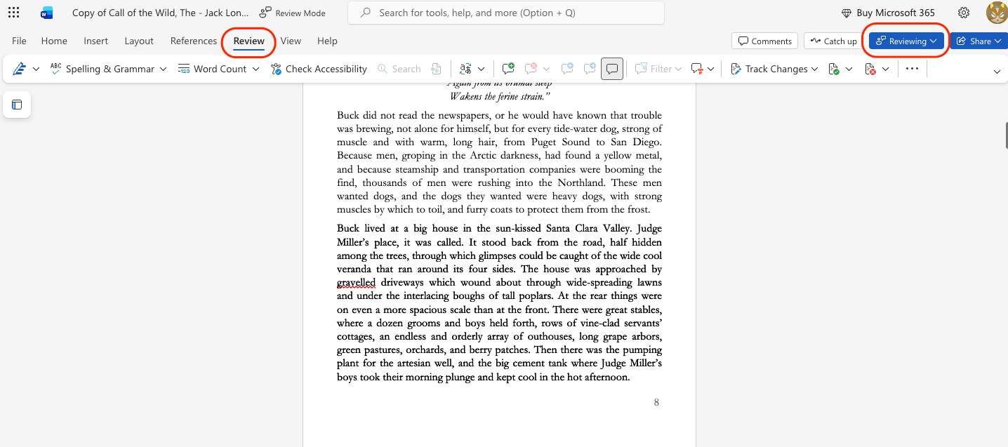Switch to the References tab

click(x=194, y=41)
